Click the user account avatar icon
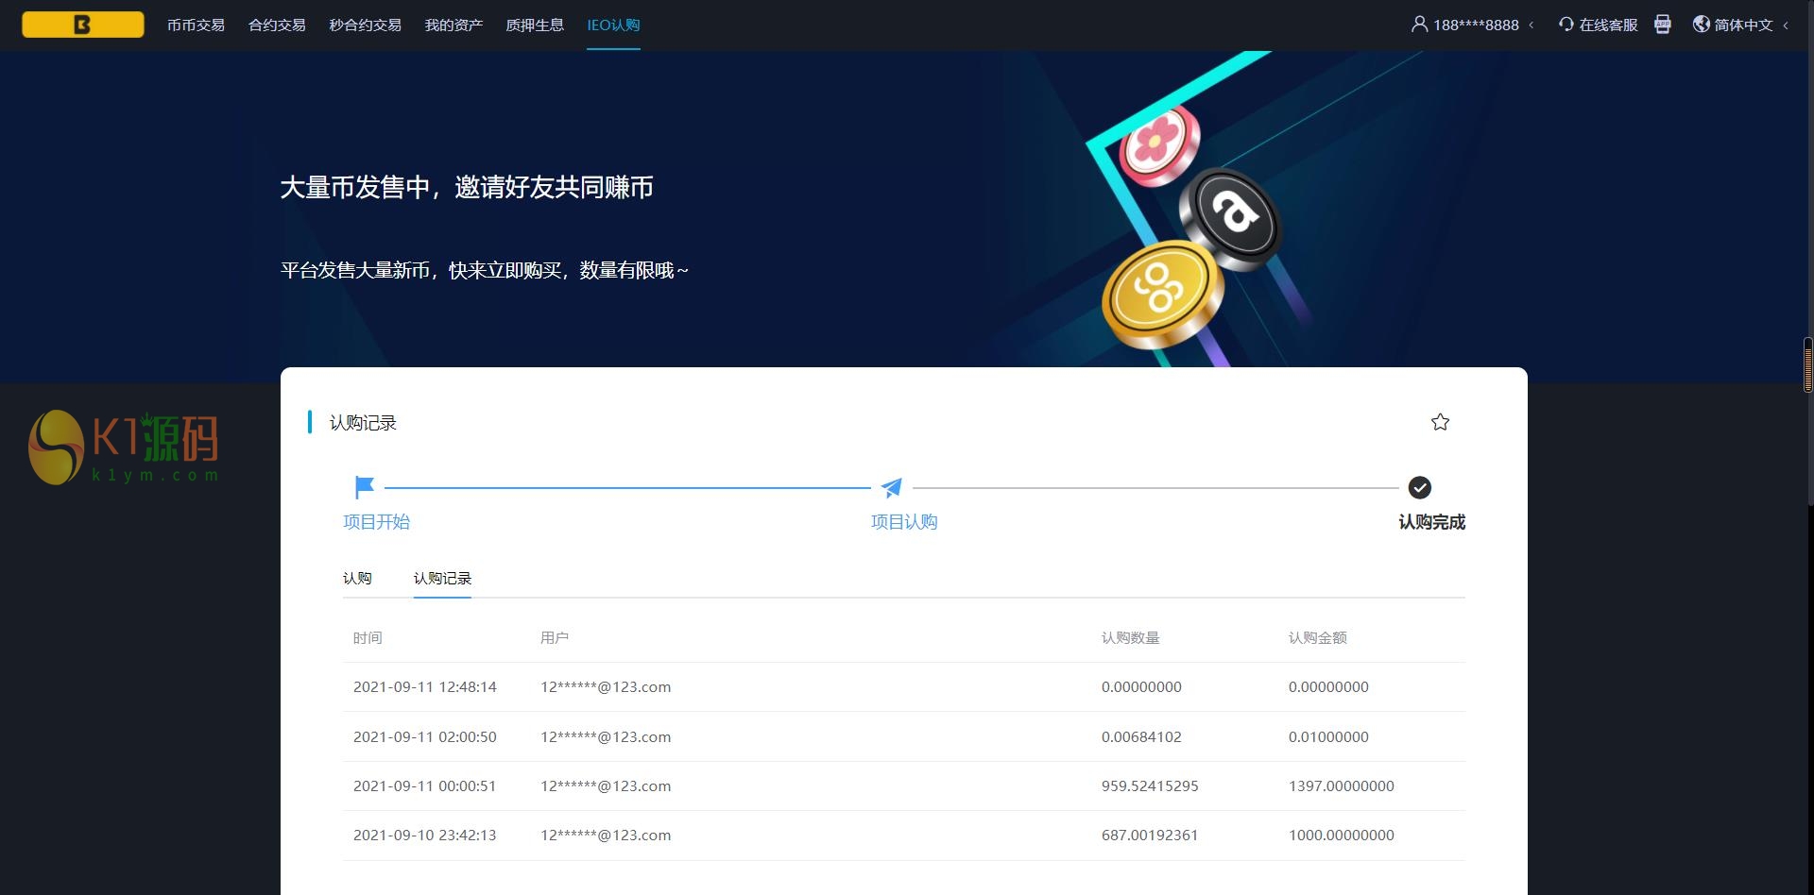 [x=1419, y=25]
